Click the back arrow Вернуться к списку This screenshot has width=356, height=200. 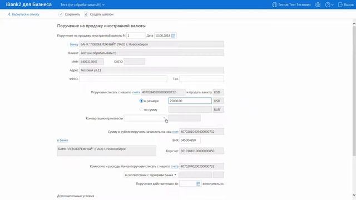(x=9, y=14)
